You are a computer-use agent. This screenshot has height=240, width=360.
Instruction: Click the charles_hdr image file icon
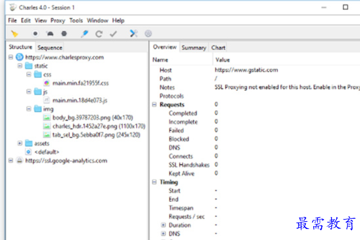[47, 126]
